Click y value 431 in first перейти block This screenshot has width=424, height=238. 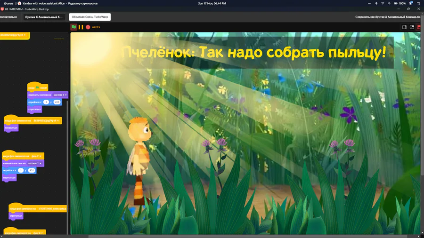pyautogui.click(x=57, y=102)
